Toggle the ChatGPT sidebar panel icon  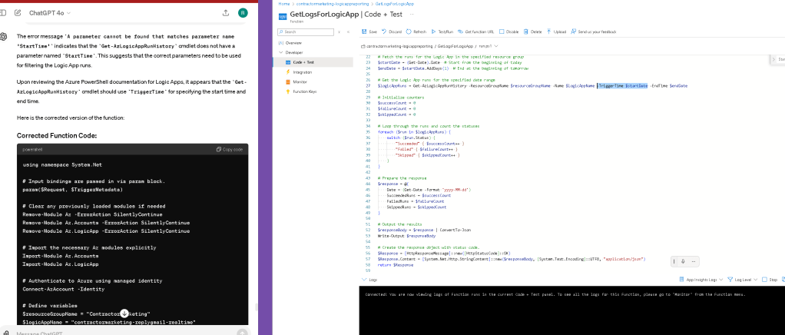pos(5,13)
